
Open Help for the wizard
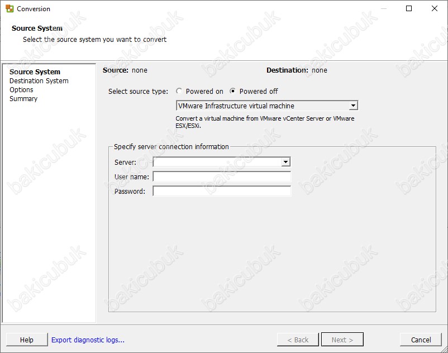tap(27, 340)
